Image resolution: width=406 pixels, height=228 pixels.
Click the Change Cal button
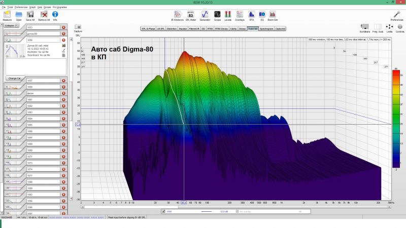pyautogui.click(x=15, y=79)
